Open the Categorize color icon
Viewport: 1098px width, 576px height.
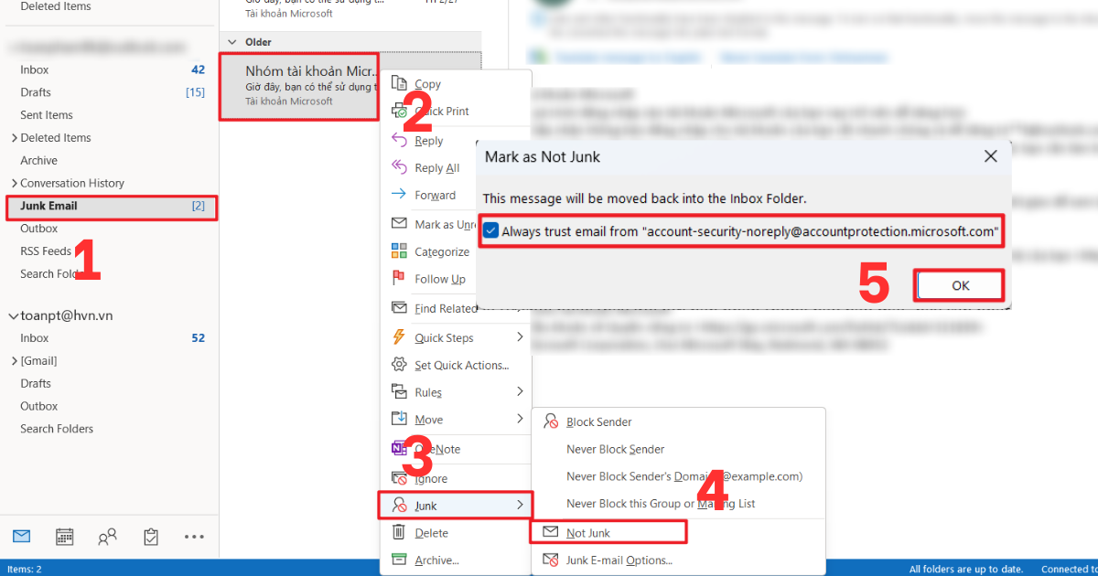tap(400, 251)
